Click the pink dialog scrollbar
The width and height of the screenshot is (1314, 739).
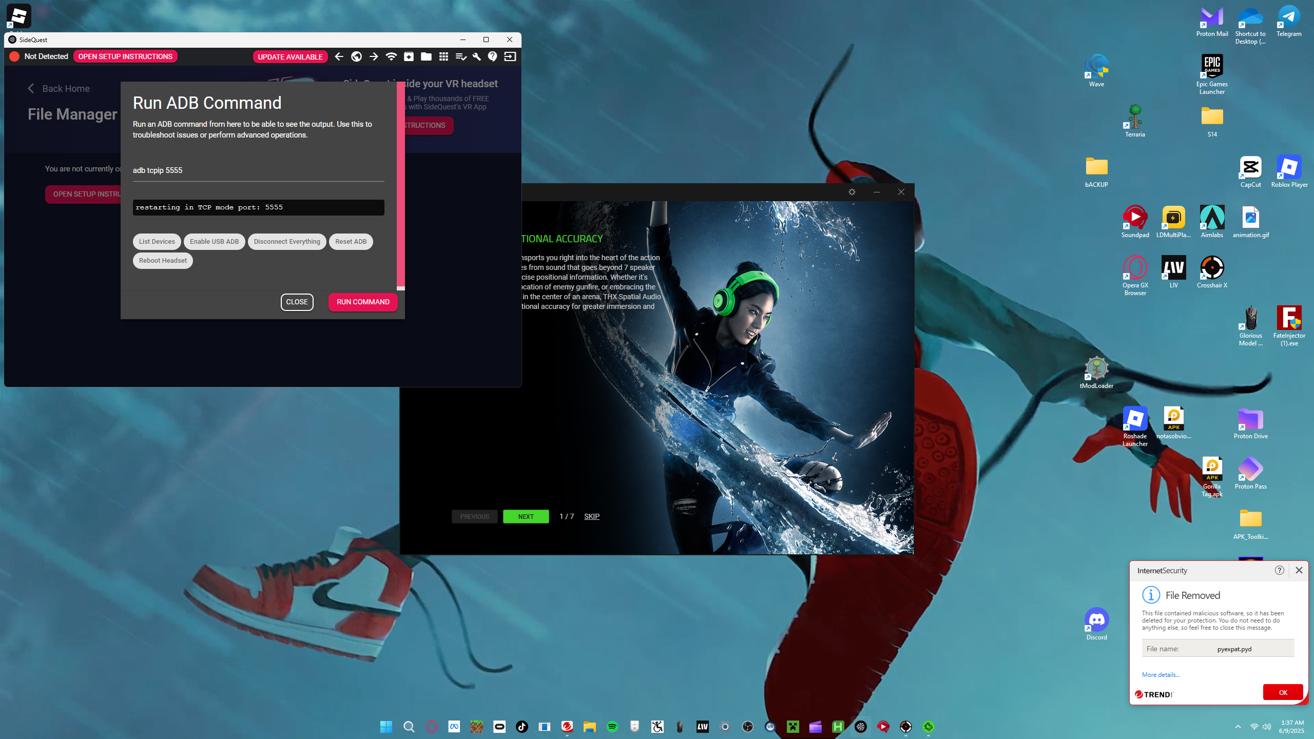[x=401, y=185]
